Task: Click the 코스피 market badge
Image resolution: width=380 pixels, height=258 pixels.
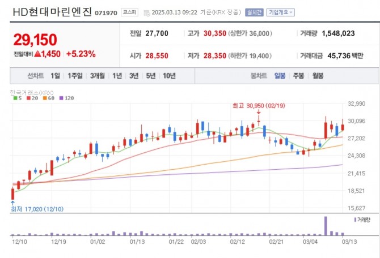Action: (x=129, y=12)
